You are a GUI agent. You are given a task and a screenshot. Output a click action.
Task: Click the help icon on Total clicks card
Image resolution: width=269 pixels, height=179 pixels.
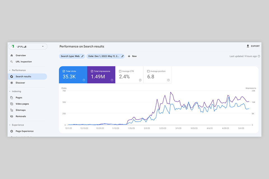(84, 80)
